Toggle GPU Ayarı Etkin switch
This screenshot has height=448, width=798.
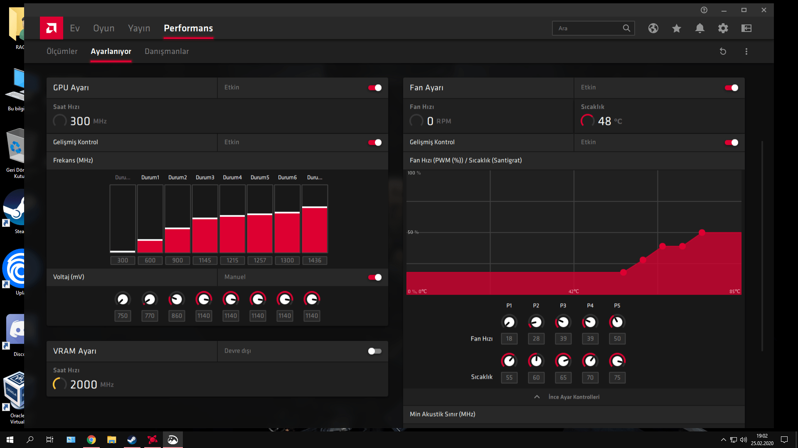374,88
